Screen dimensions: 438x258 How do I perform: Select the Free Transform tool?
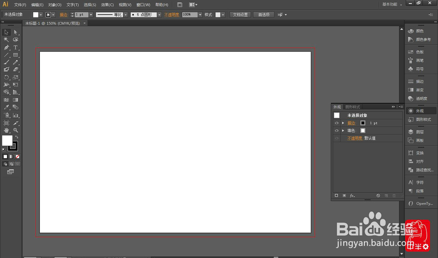16,85
